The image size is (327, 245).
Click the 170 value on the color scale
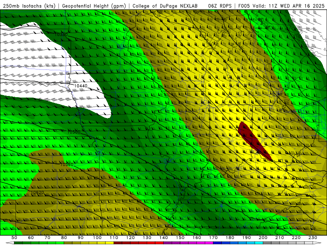click(x=213, y=238)
